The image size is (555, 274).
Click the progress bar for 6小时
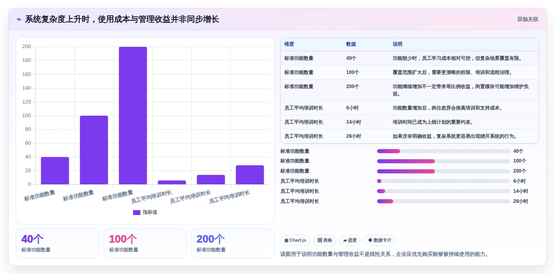tap(443, 181)
